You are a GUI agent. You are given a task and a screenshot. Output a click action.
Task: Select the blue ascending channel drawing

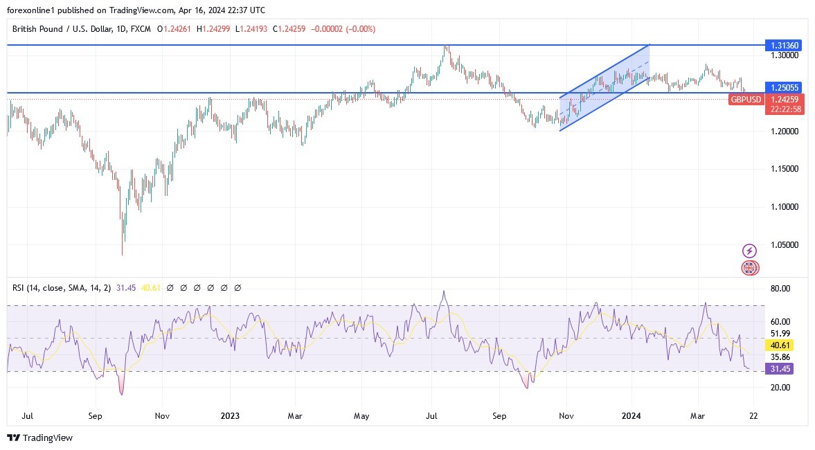click(604, 89)
